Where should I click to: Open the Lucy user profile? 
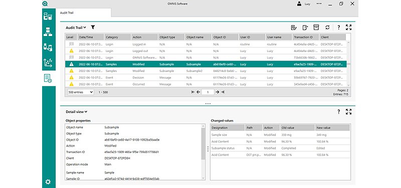pyautogui.click(x=304, y=4)
